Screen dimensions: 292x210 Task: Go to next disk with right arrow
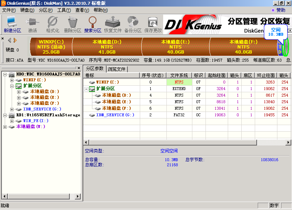point(15,40)
